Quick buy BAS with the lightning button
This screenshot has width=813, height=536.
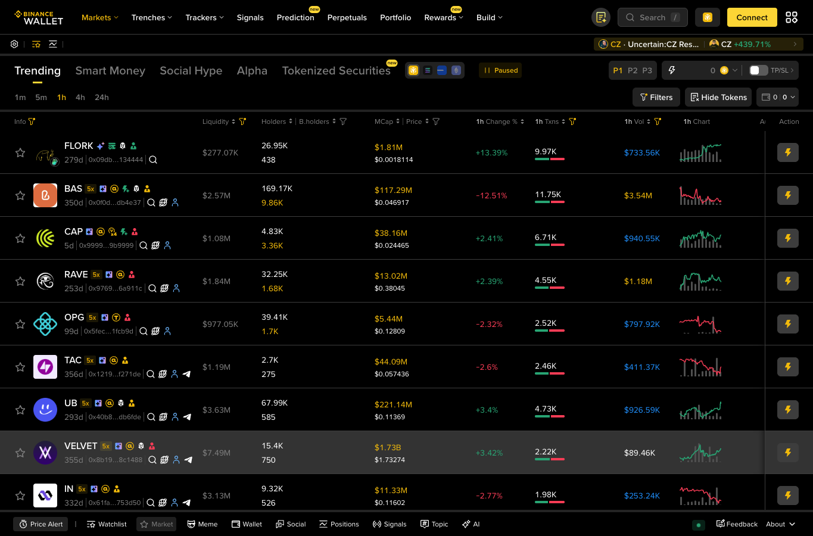[x=788, y=195]
